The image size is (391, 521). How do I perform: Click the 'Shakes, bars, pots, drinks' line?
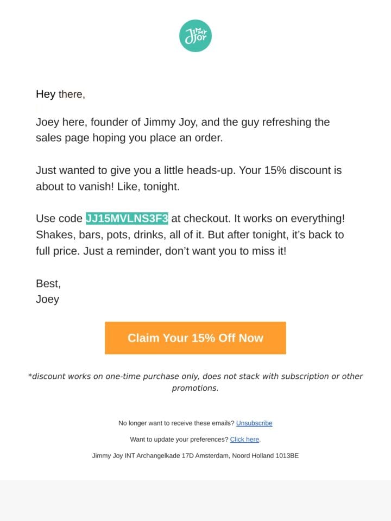190,234
